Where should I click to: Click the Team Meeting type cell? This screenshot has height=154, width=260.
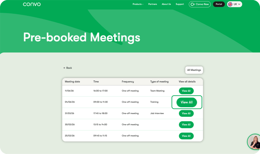point(157,91)
